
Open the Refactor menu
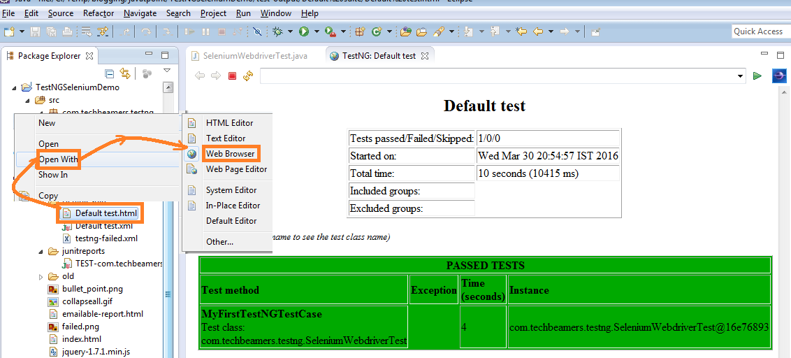tap(99, 13)
